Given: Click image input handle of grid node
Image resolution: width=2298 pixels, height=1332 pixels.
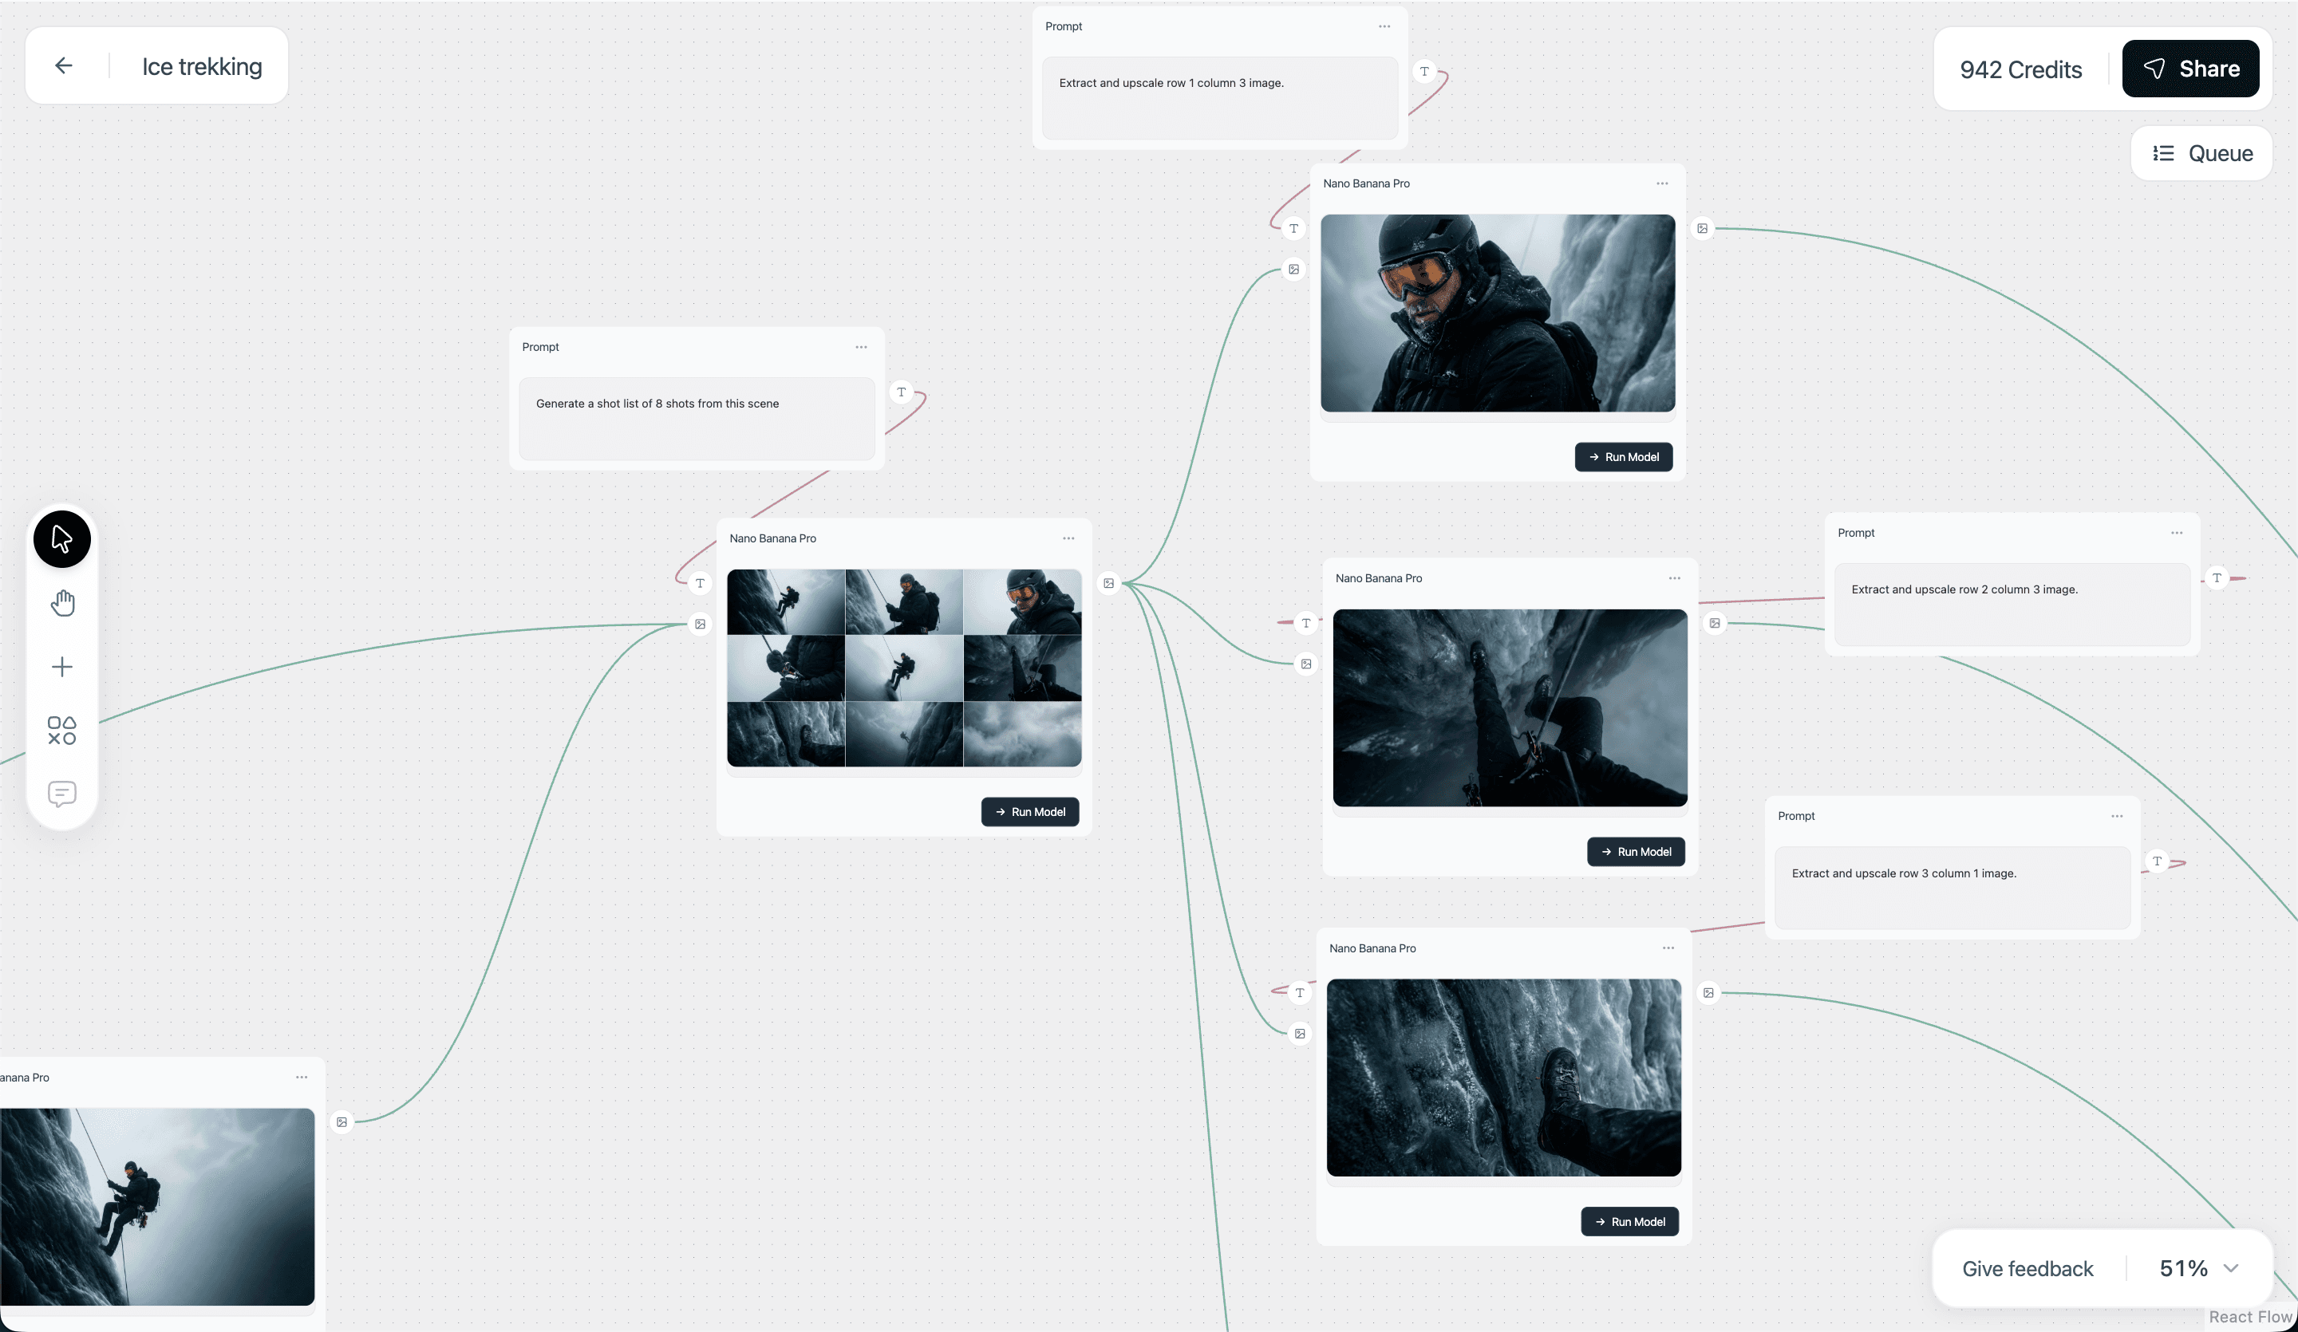Looking at the screenshot, I should coord(700,624).
